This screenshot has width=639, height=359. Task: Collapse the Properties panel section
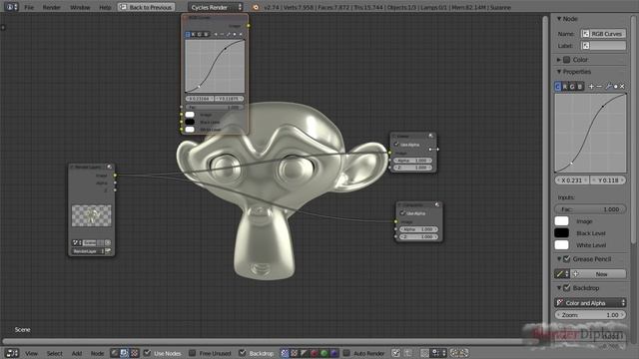click(559, 72)
